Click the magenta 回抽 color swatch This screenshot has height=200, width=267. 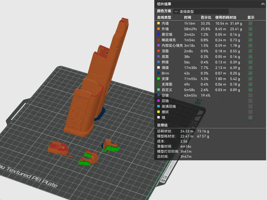coord(159,101)
